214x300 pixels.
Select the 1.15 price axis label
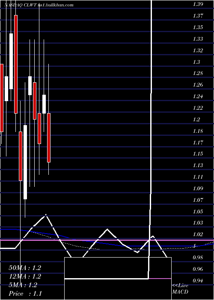198,154
